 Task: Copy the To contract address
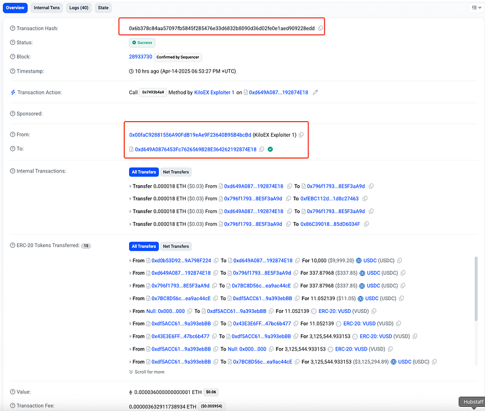coord(261,149)
